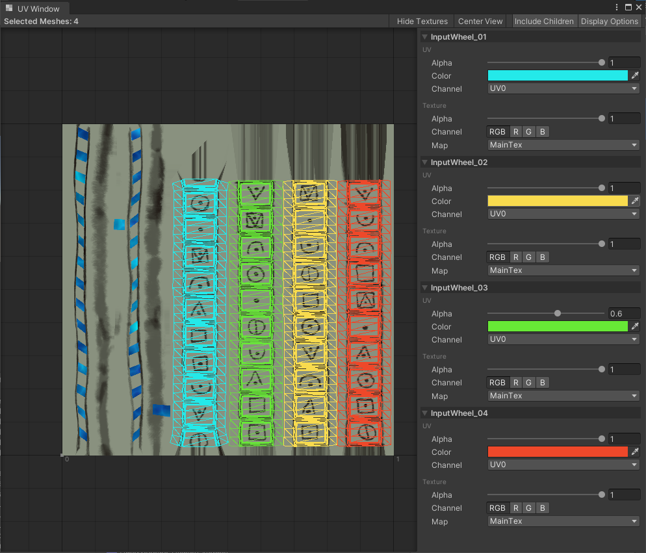Click the yellow UV island in viewport

(310, 313)
